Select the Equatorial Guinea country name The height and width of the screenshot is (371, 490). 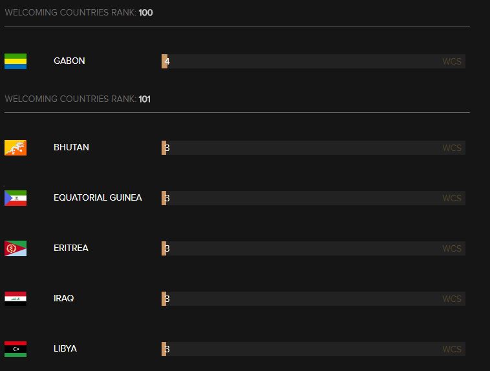pyautogui.click(x=98, y=198)
